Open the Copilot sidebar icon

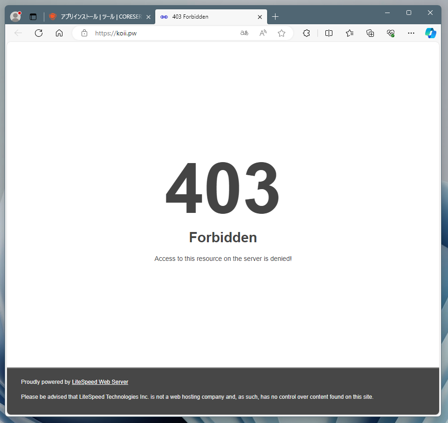(431, 33)
